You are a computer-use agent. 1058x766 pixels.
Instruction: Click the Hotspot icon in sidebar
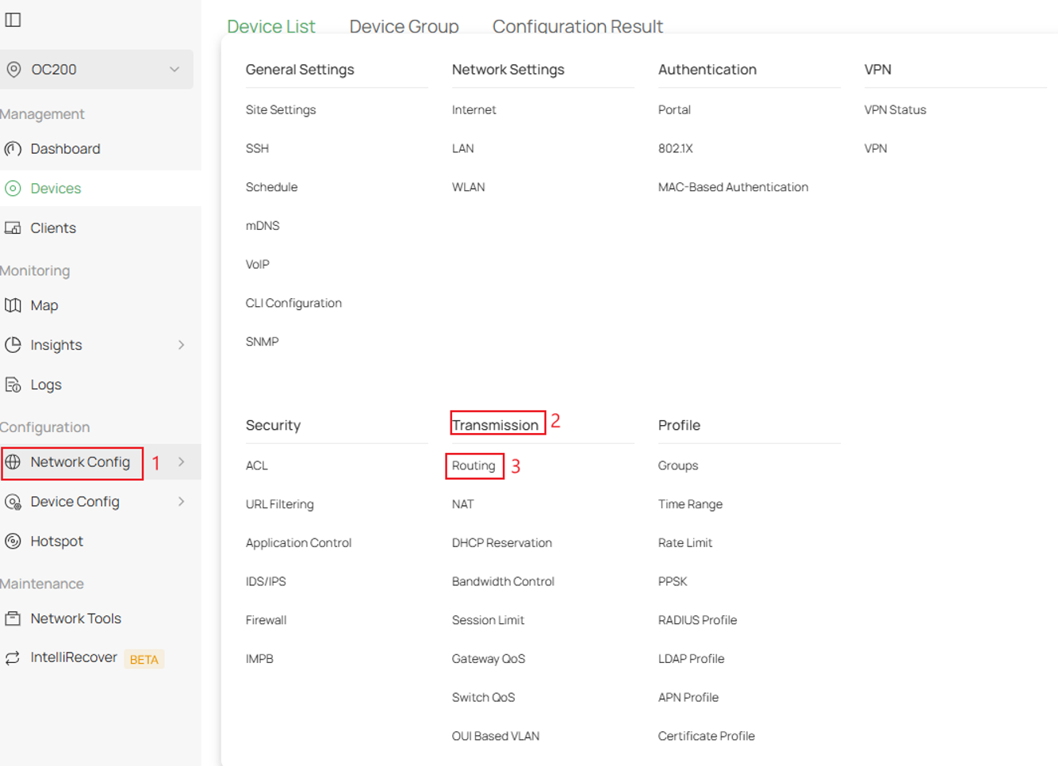[13, 542]
